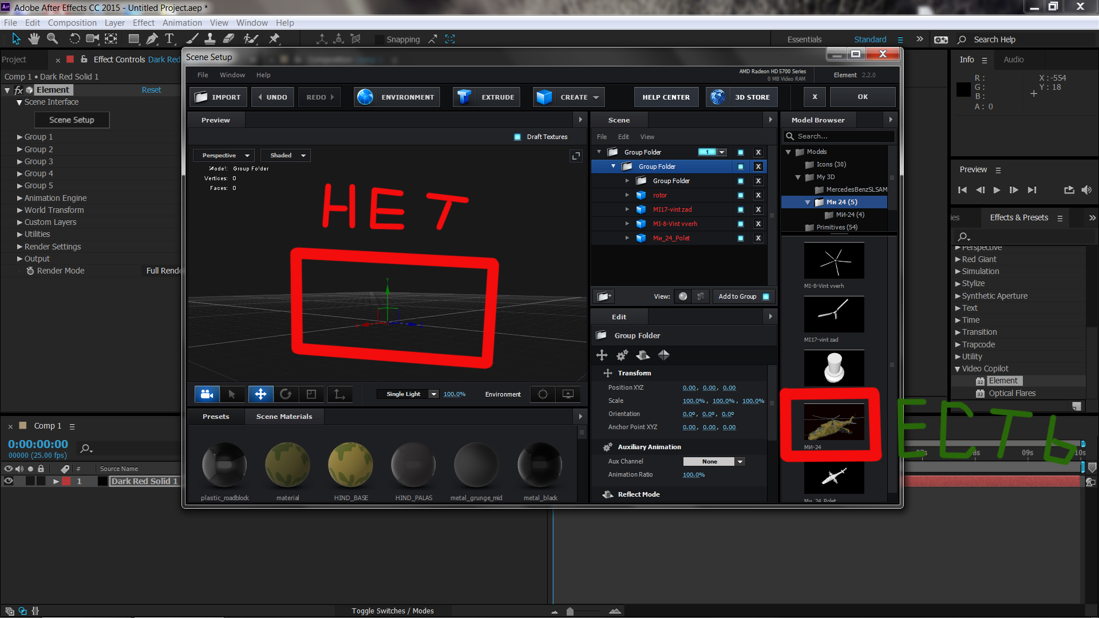The width and height of the screenshot is (1099, 618).
Task: Select the metal_black material sphere
Action: 540,465
